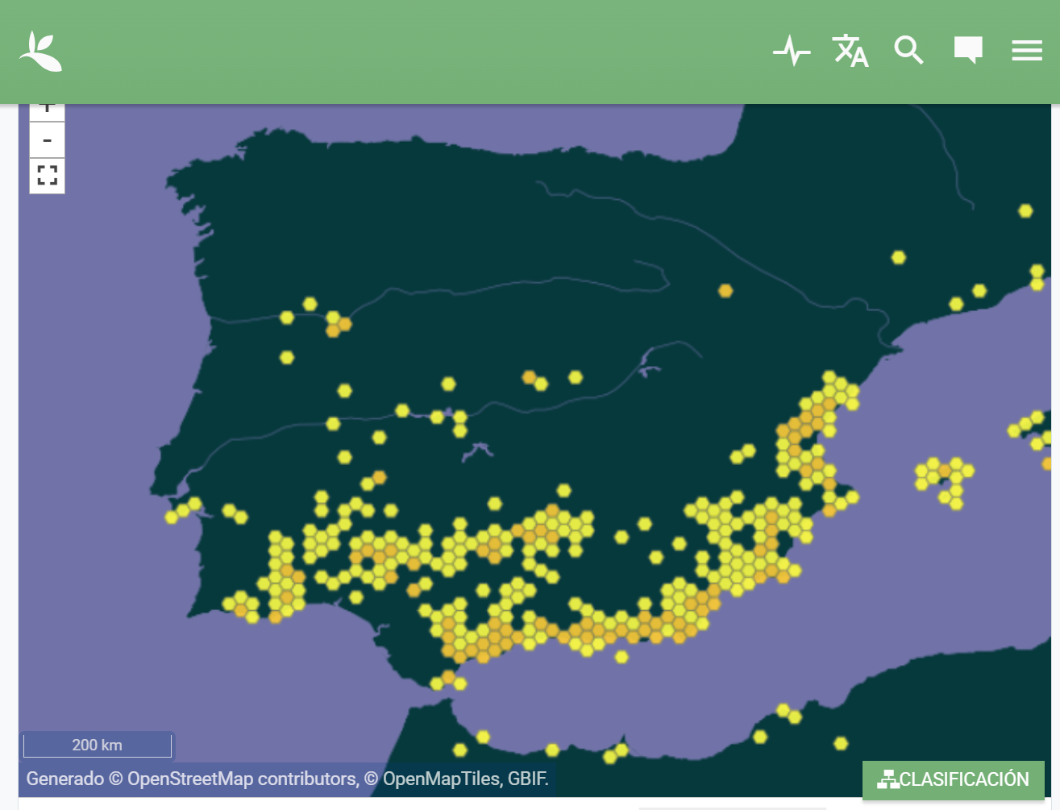The width and height of the screenshot is (1060, 810).
Task: Click the single yellow hexagon in the Pyrenees
Action: [x=899, y=258]
